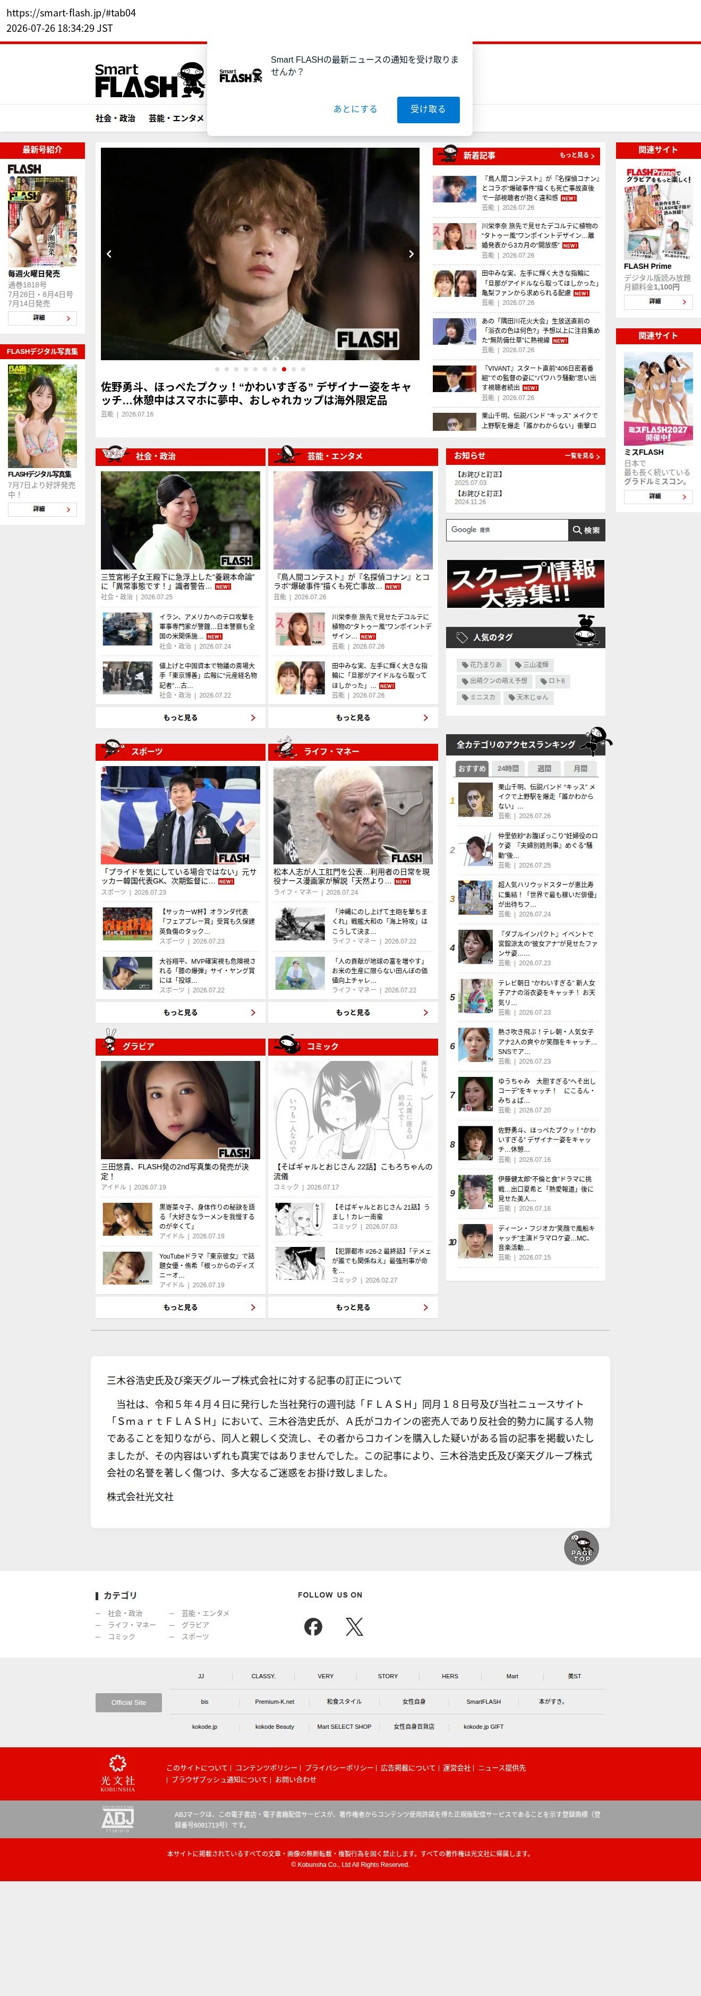Click the スポーツ section header
The width and height of the screenshot is (701, 1996).
click(x=181, y=752)
